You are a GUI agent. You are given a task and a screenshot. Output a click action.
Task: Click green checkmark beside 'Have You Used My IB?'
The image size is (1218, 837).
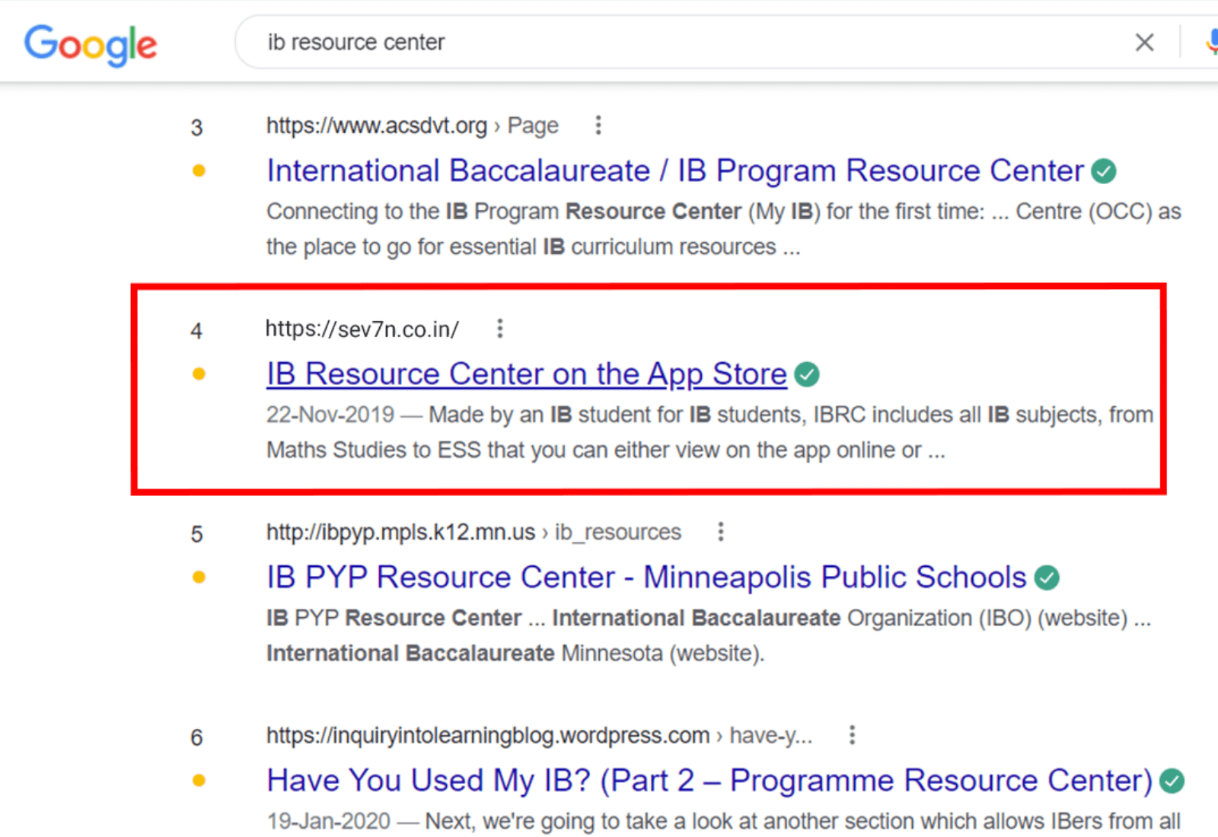tap(1172, 781)
